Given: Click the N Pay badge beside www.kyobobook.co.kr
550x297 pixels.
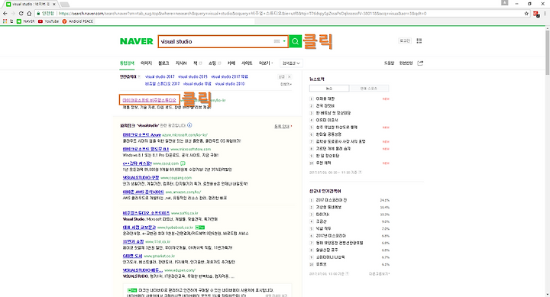Looking at the screenshot, I should coord(200,228).
